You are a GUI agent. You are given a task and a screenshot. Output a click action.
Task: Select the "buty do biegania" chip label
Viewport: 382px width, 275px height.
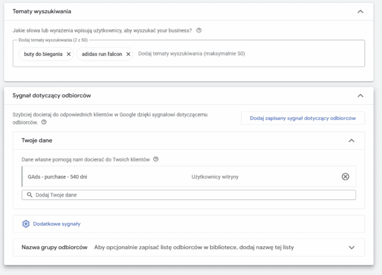43,54
